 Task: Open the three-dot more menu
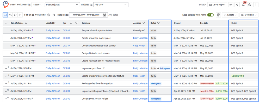[256, 5]
